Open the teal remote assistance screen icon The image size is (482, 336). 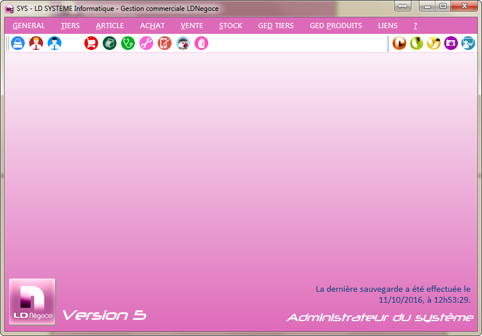pos(468,43)
